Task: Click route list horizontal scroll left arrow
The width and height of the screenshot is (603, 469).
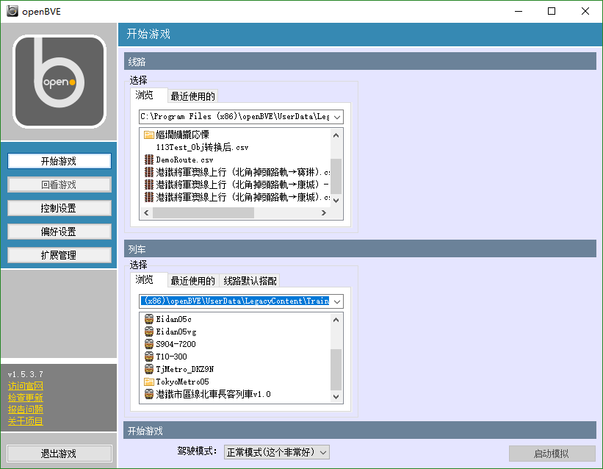Action: [146, 212]
